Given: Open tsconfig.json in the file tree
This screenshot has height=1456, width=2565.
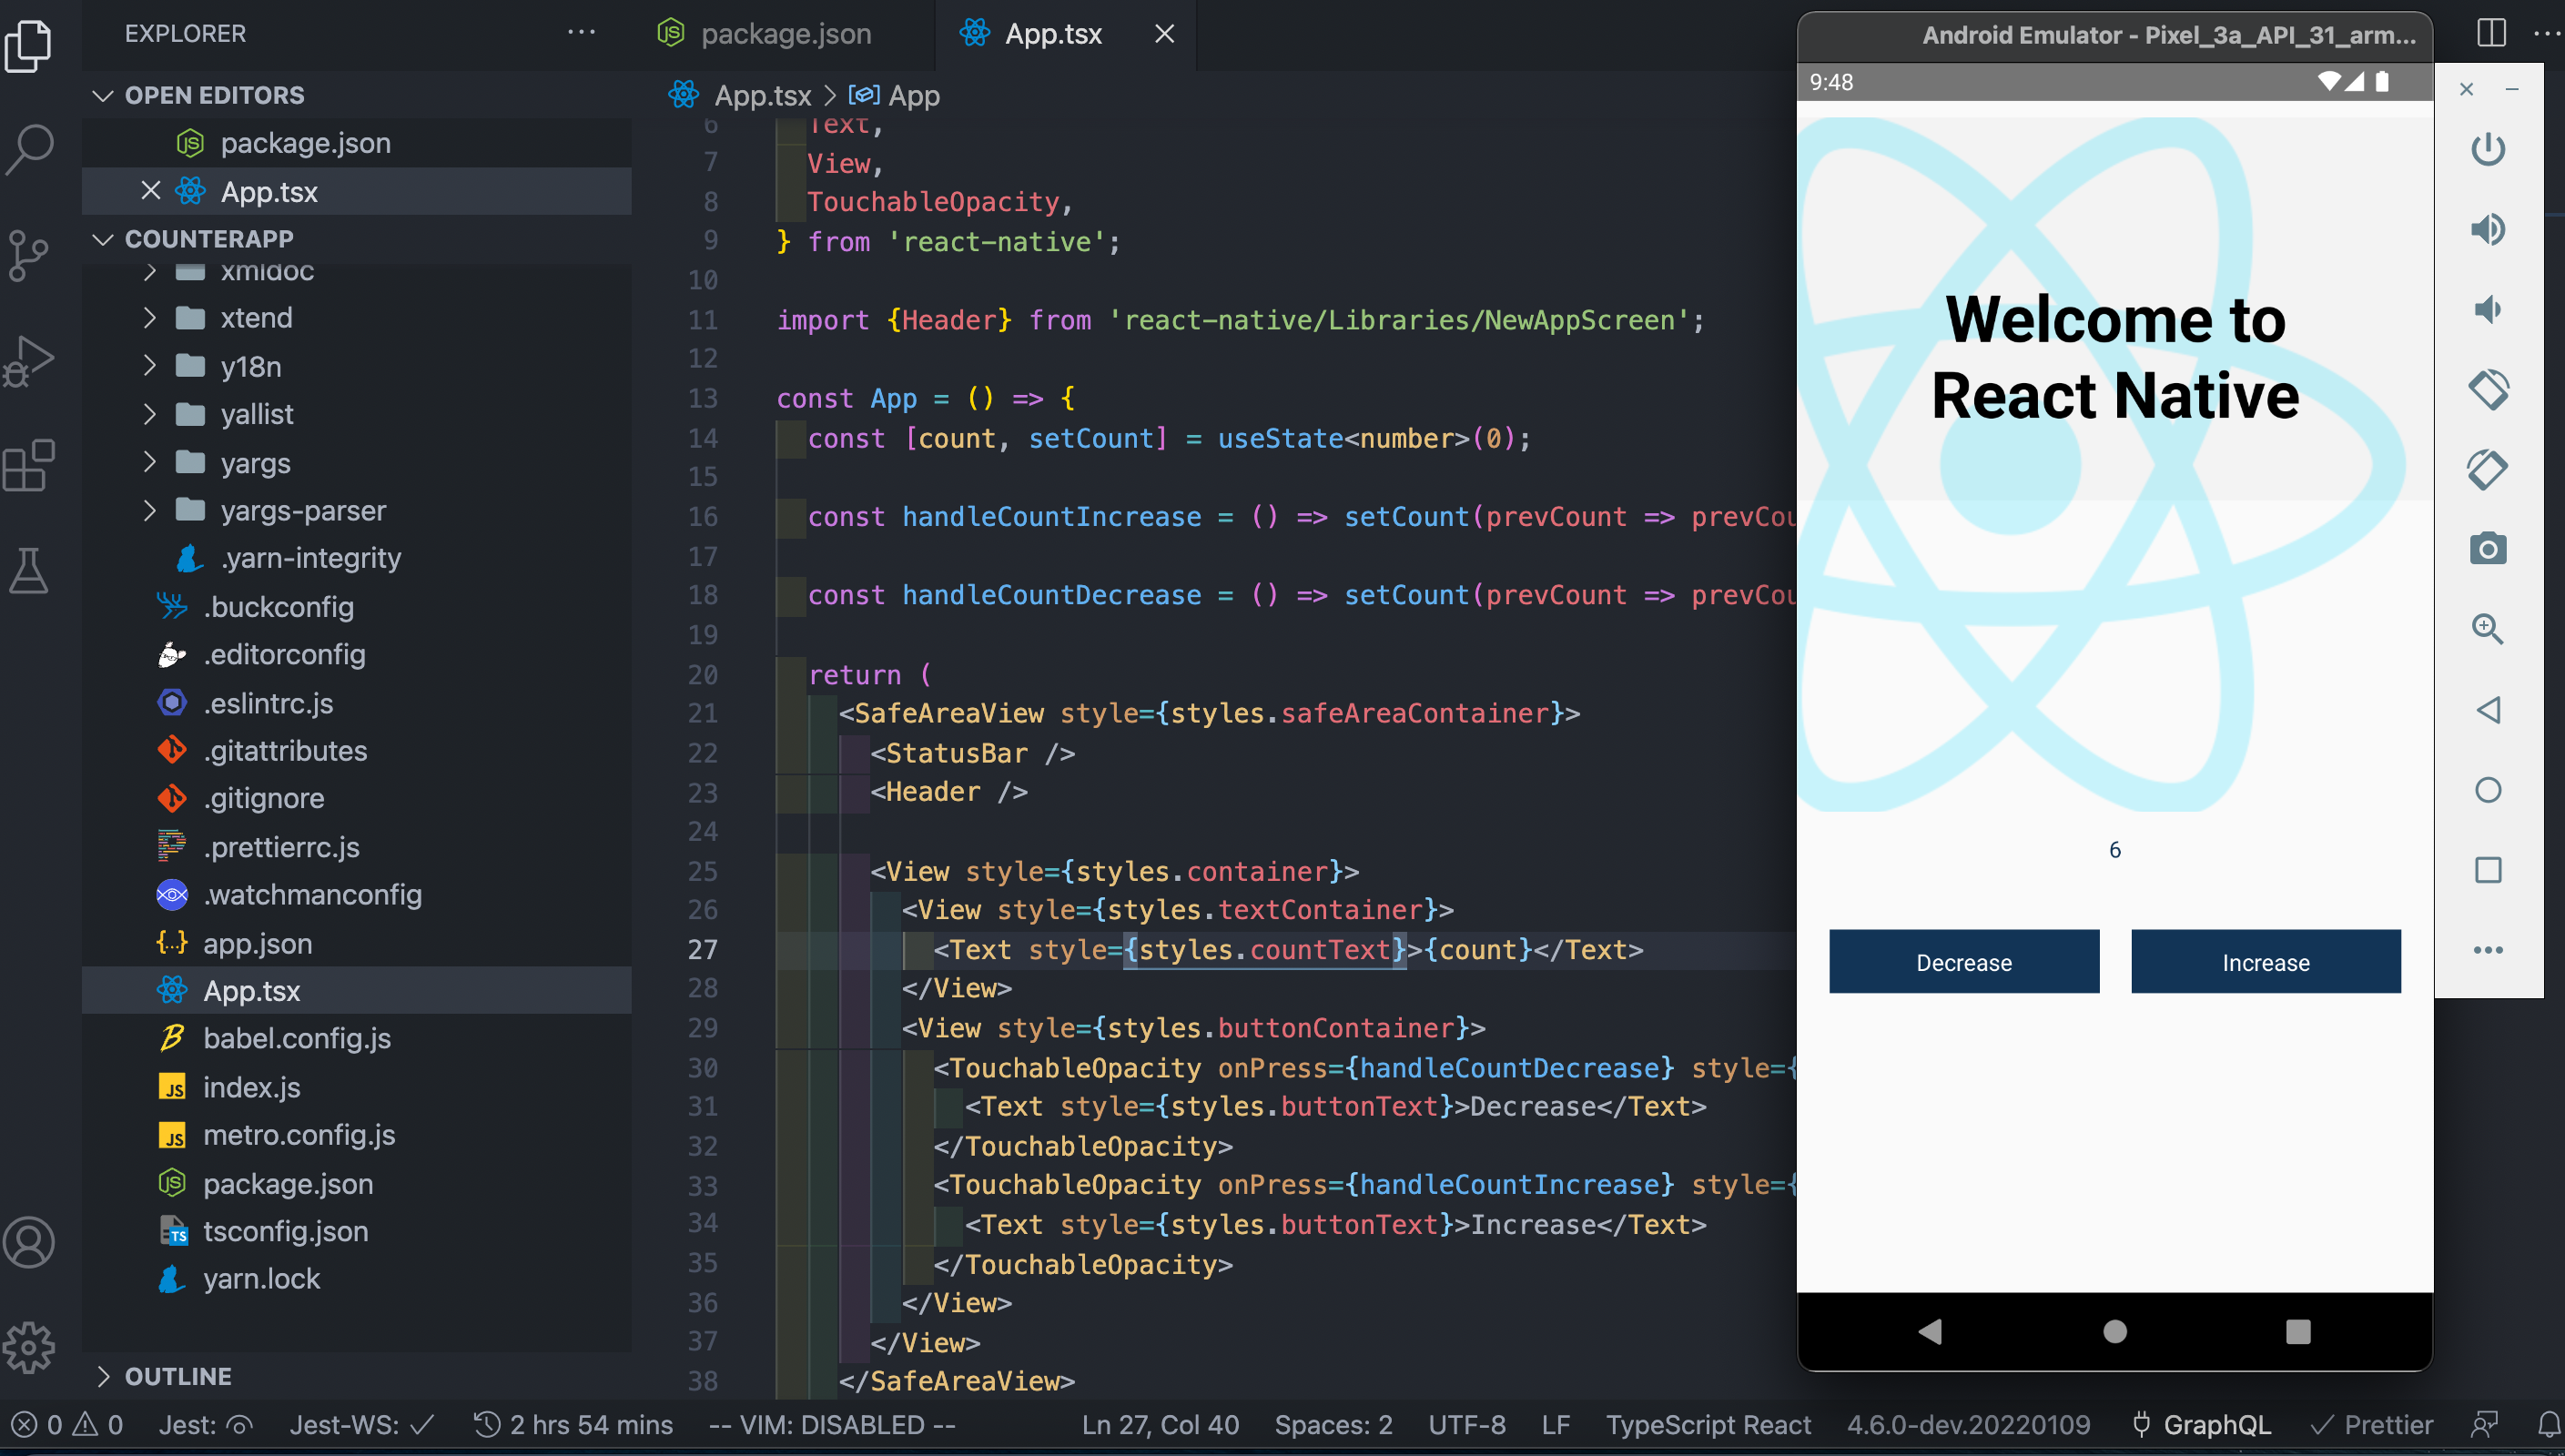Looking at the screenshot, I should click(x=285, y=1231).
